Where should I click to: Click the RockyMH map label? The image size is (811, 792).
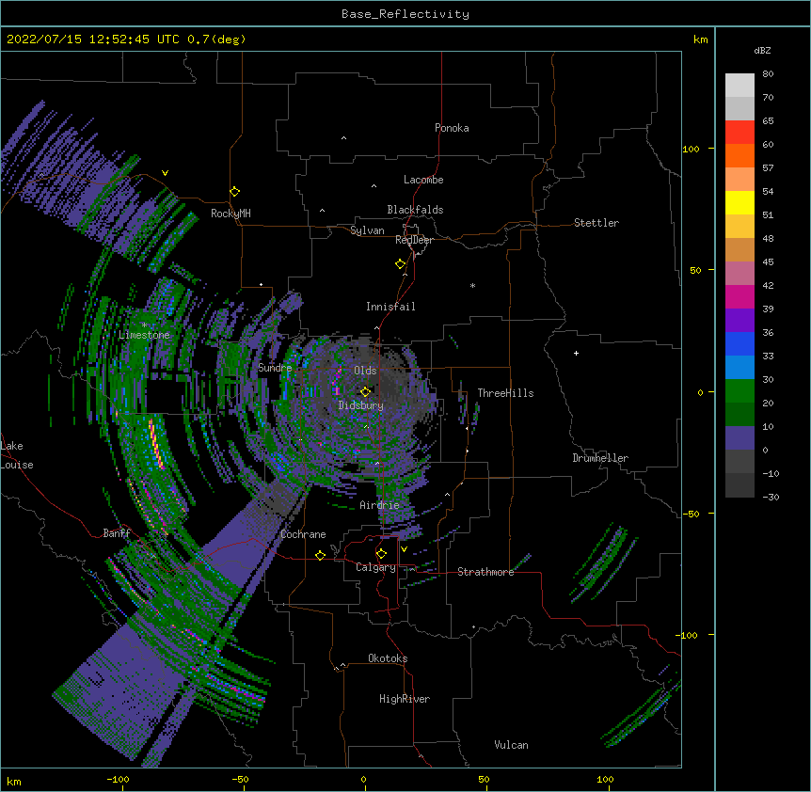pyautogui.click(x=231, y=214)
